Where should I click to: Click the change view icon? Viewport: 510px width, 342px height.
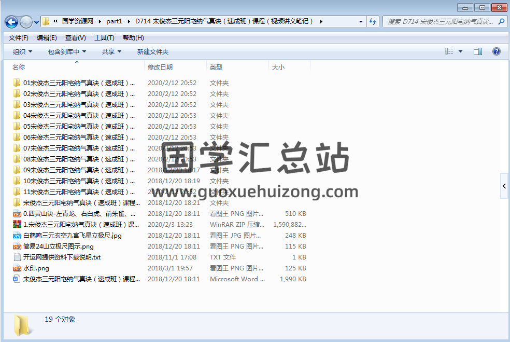(x=449, y=51)
